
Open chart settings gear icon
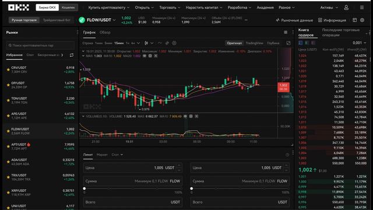174,43
